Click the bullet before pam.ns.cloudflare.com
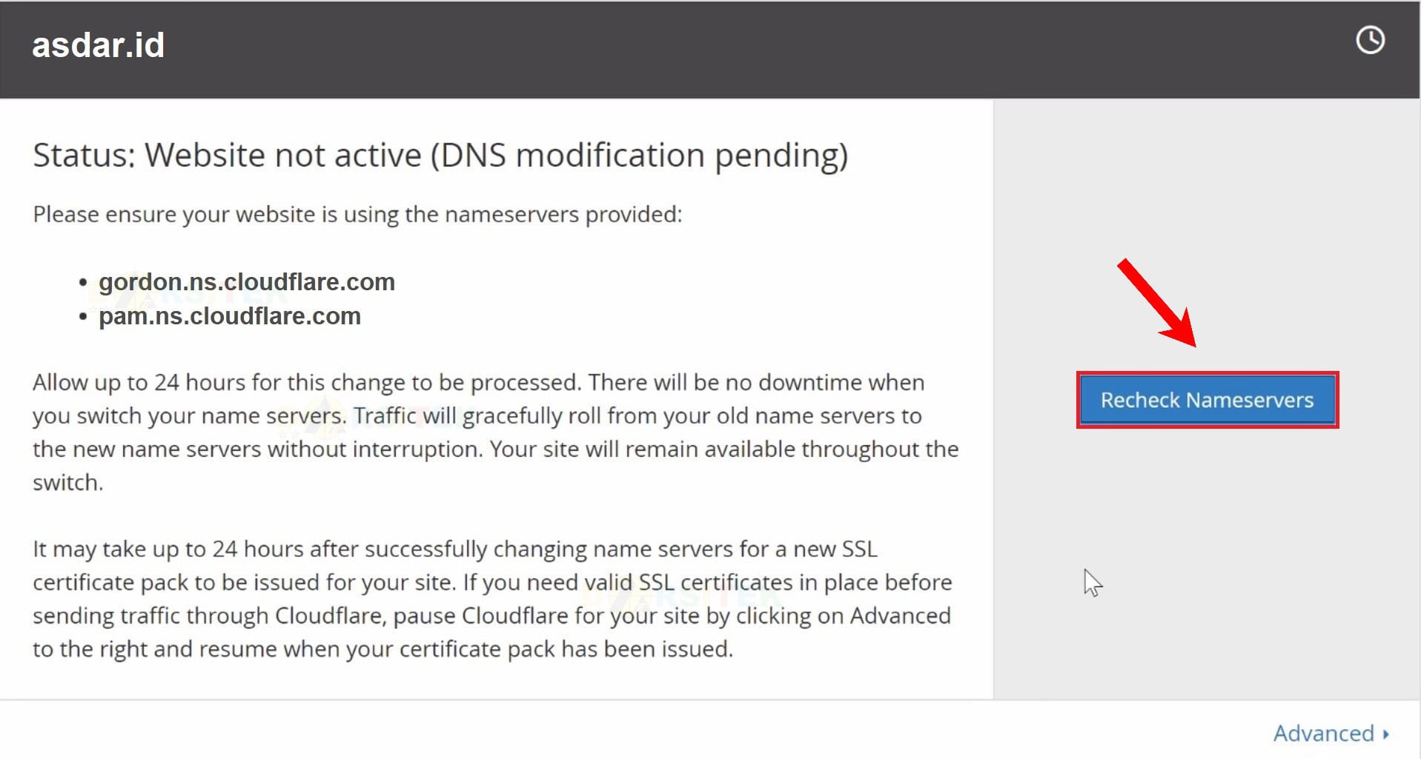This screenshot has width=1421, height=759. click(83, 316)
